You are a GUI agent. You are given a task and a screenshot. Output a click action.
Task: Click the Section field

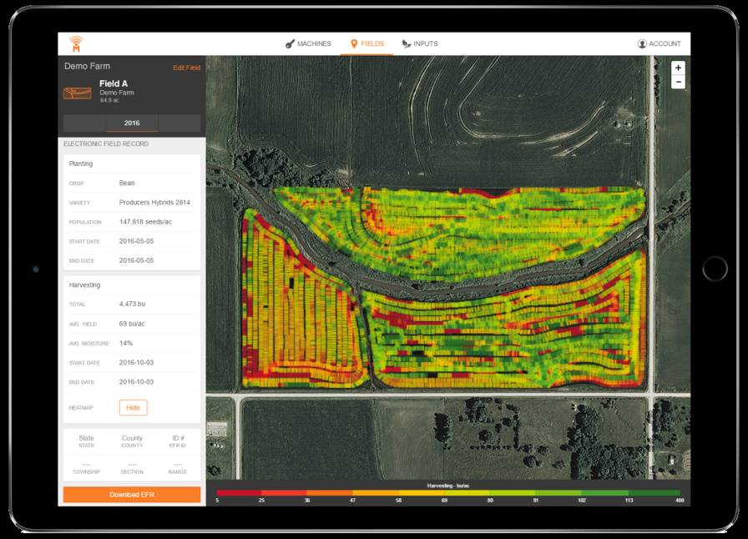pyautogui.click(x=132, y=468)
